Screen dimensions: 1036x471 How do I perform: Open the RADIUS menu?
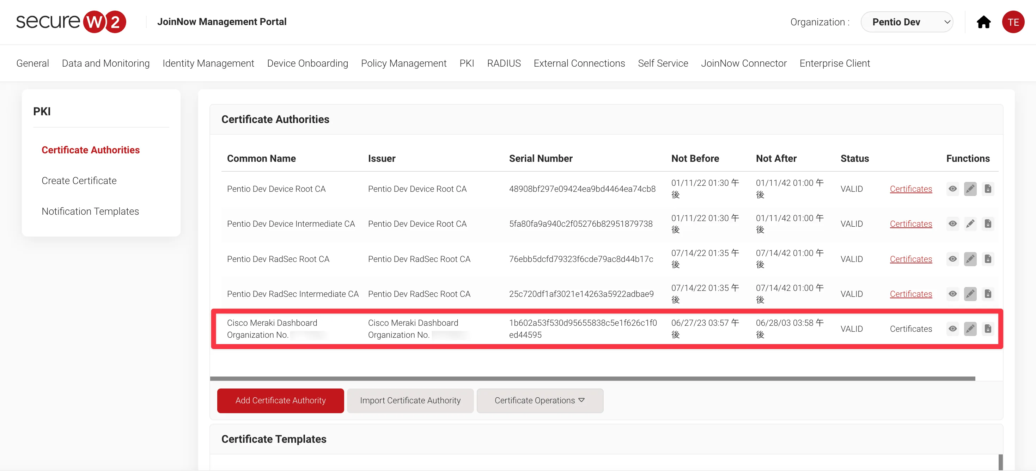tap(504, 63)
